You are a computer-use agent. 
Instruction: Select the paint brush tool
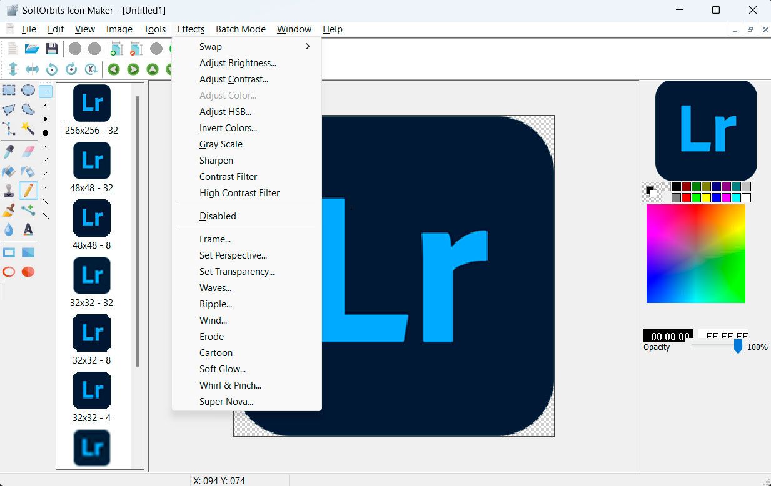pyautogui.click(x=9, y=210)
